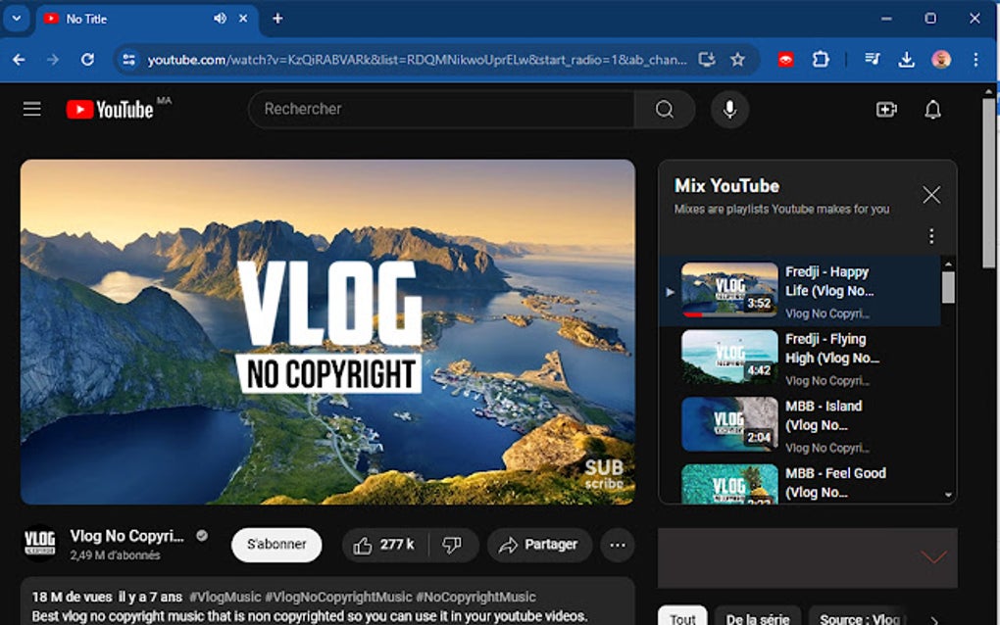
Task: Click the search magnifier in the search bar
Action: point(665,110)
